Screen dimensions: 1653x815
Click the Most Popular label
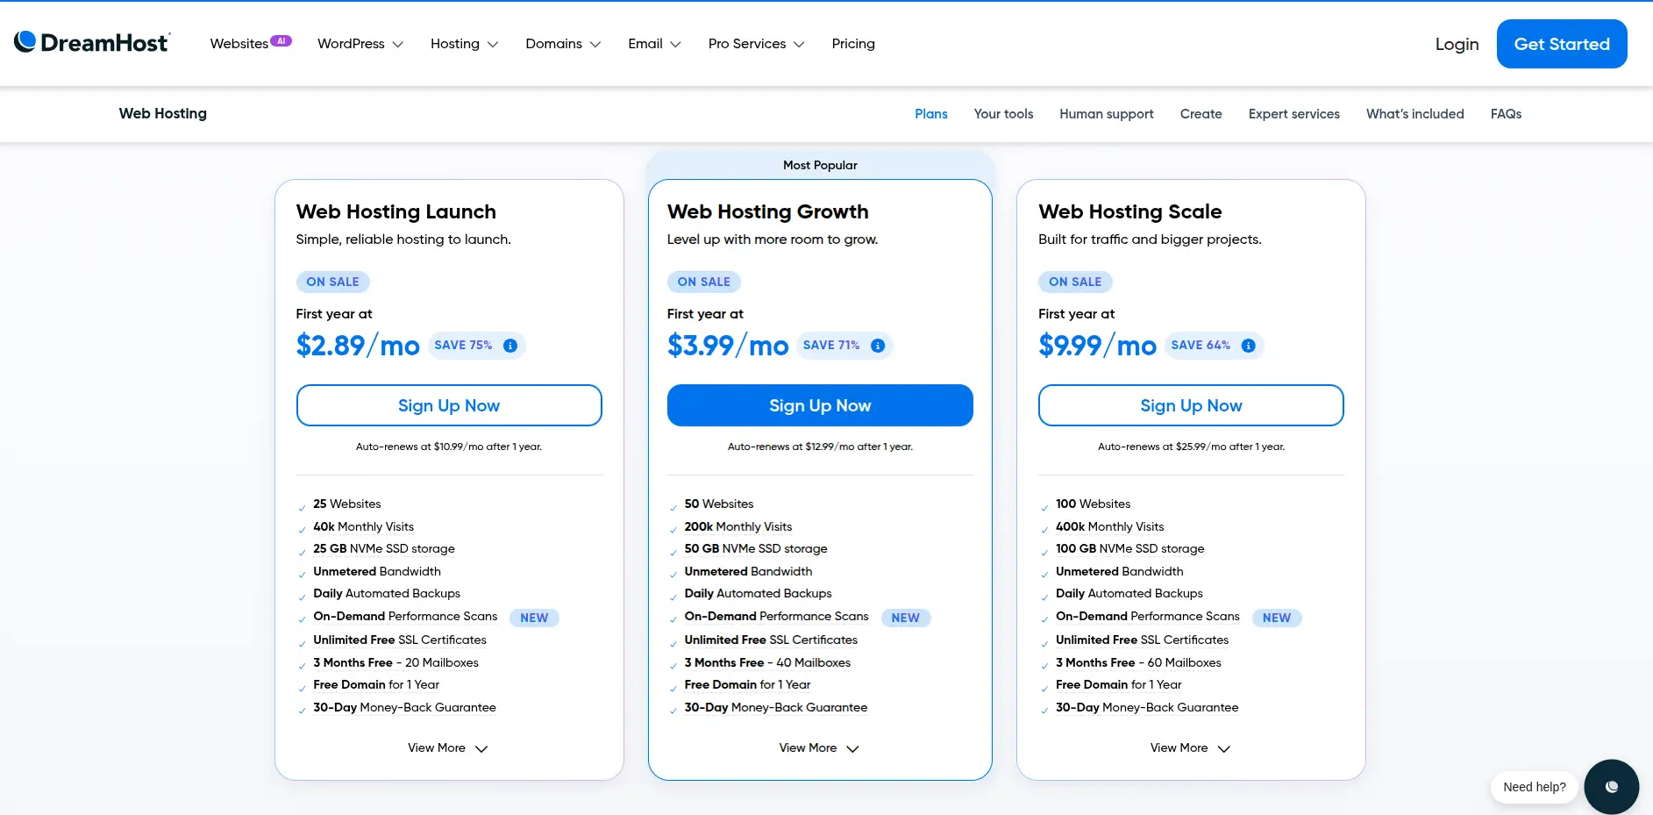tap(820, 165)
